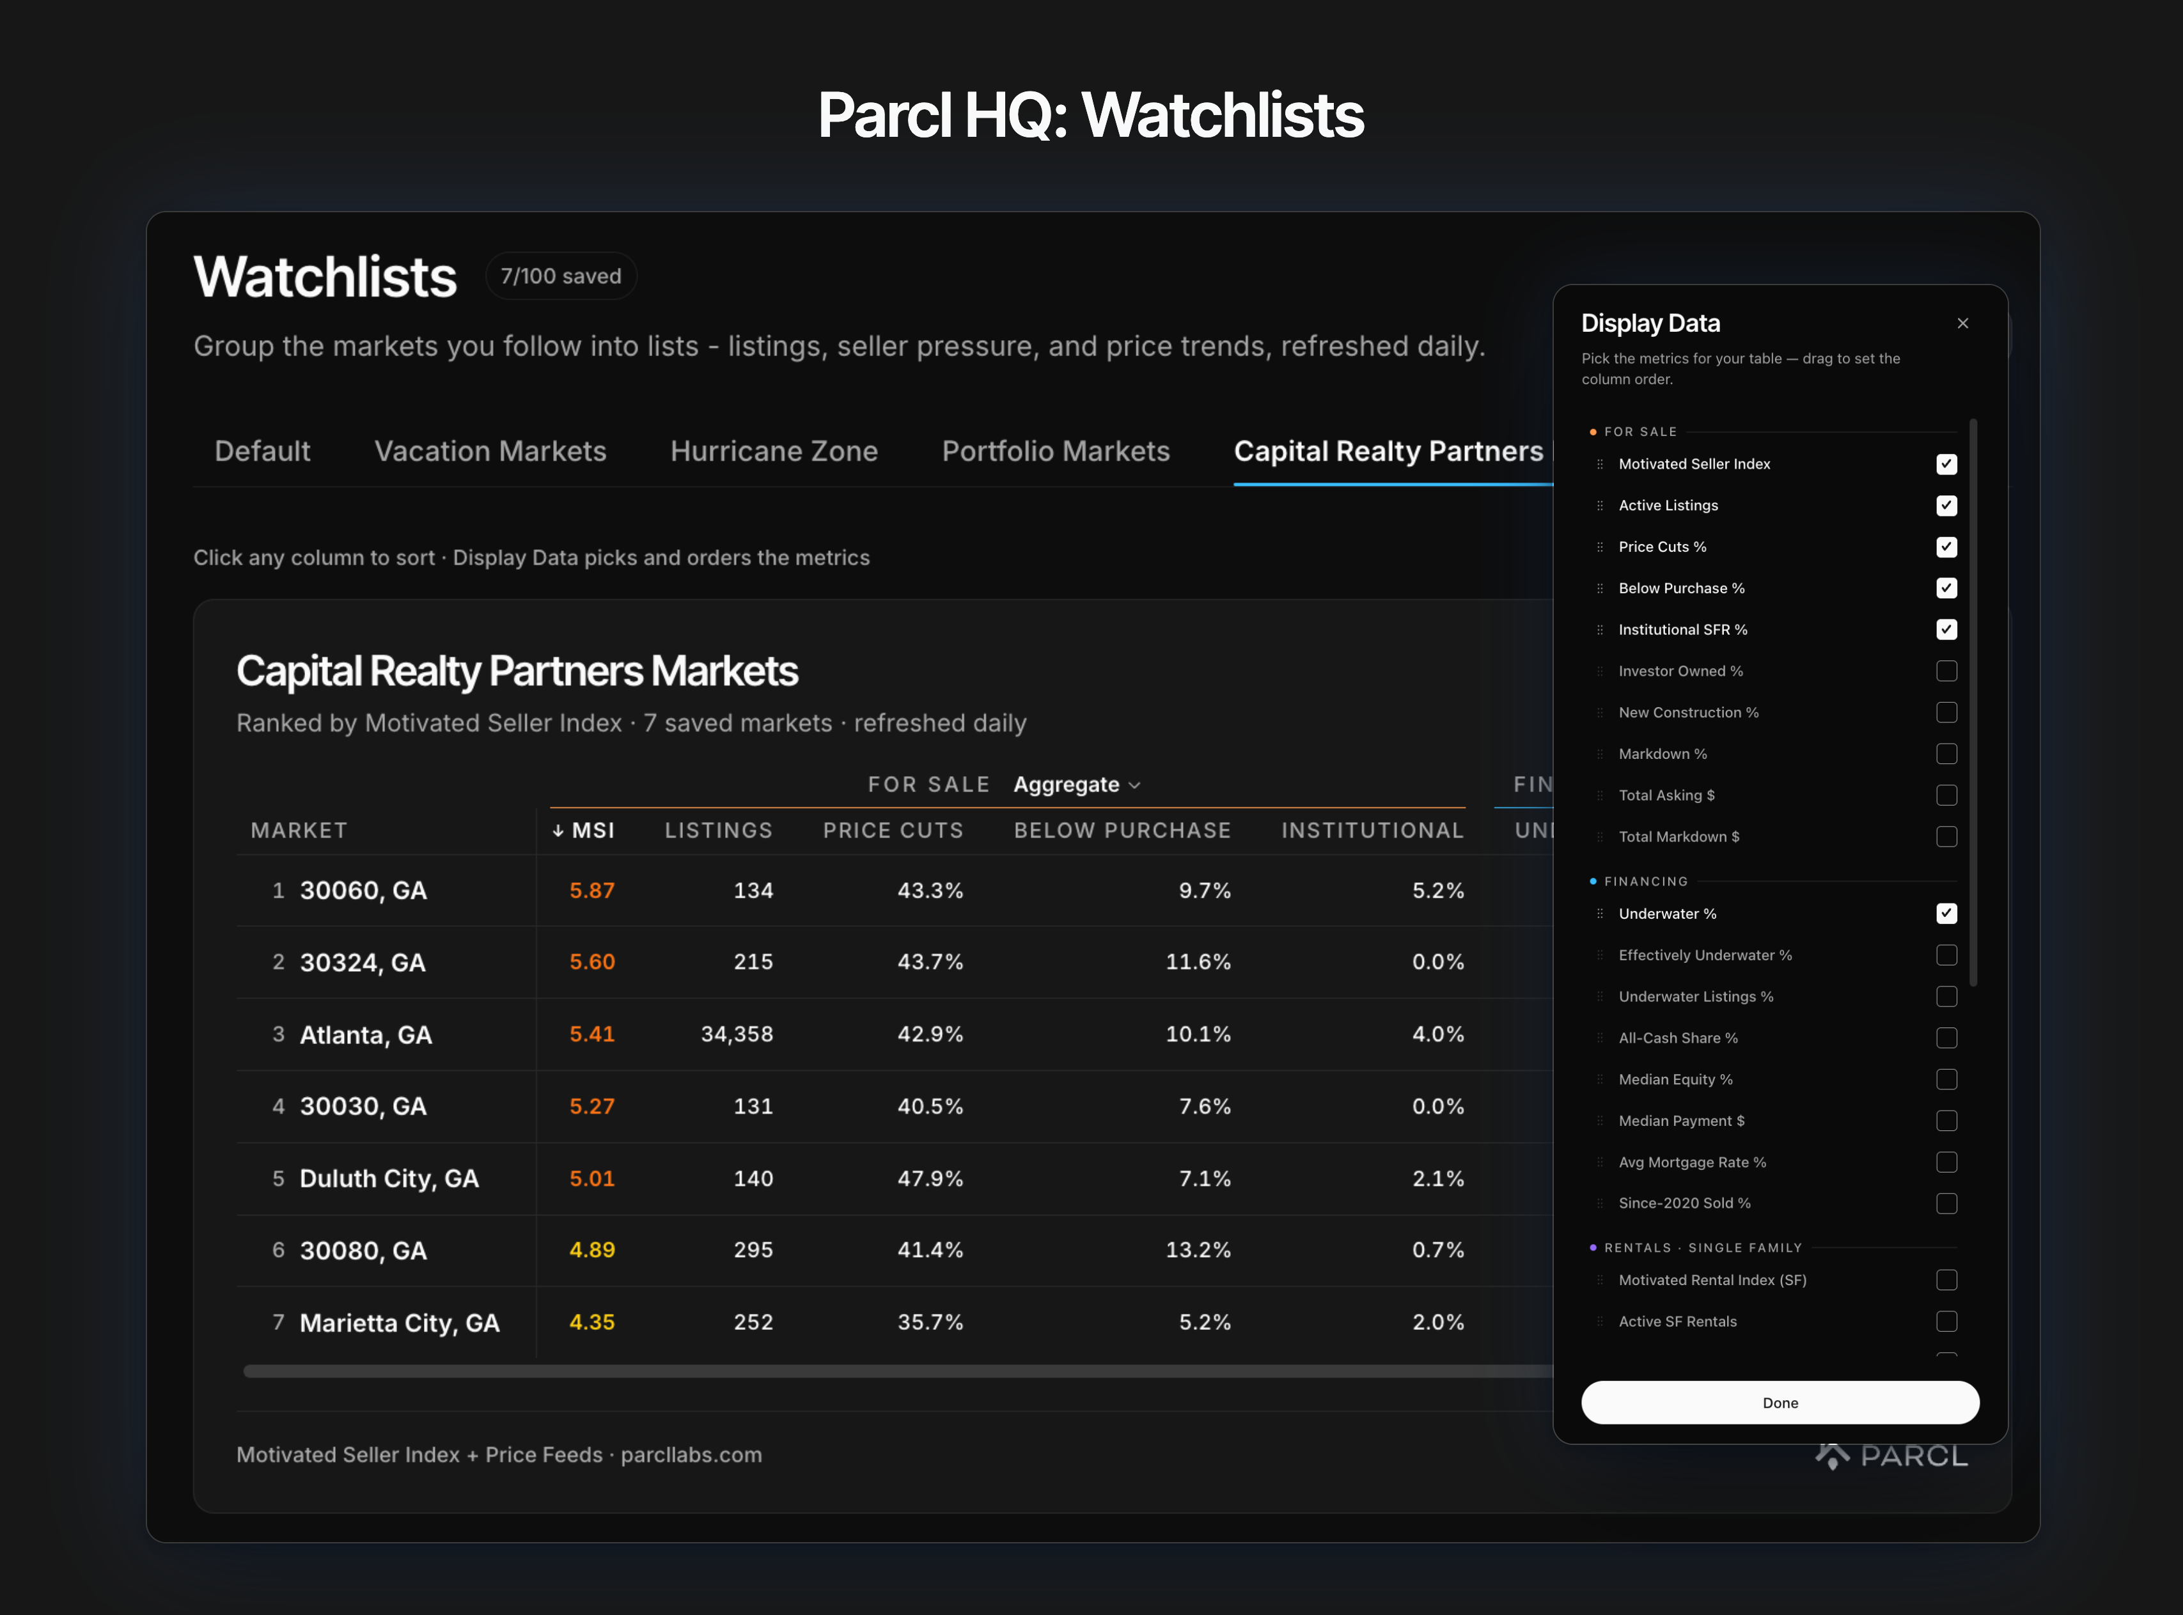Open the Aggregate dropdown

tap(1076, 785)
